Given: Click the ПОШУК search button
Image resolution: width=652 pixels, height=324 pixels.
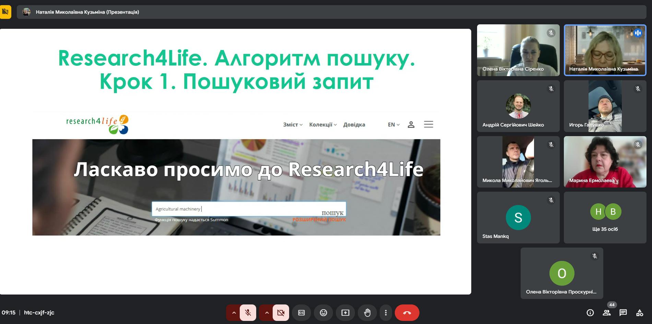Looking at the screenshot, I should point(332,213).
